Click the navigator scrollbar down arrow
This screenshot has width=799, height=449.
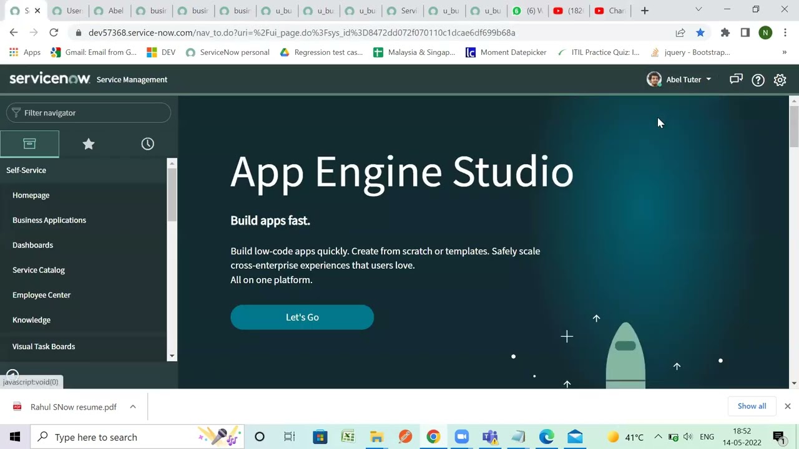172,356
